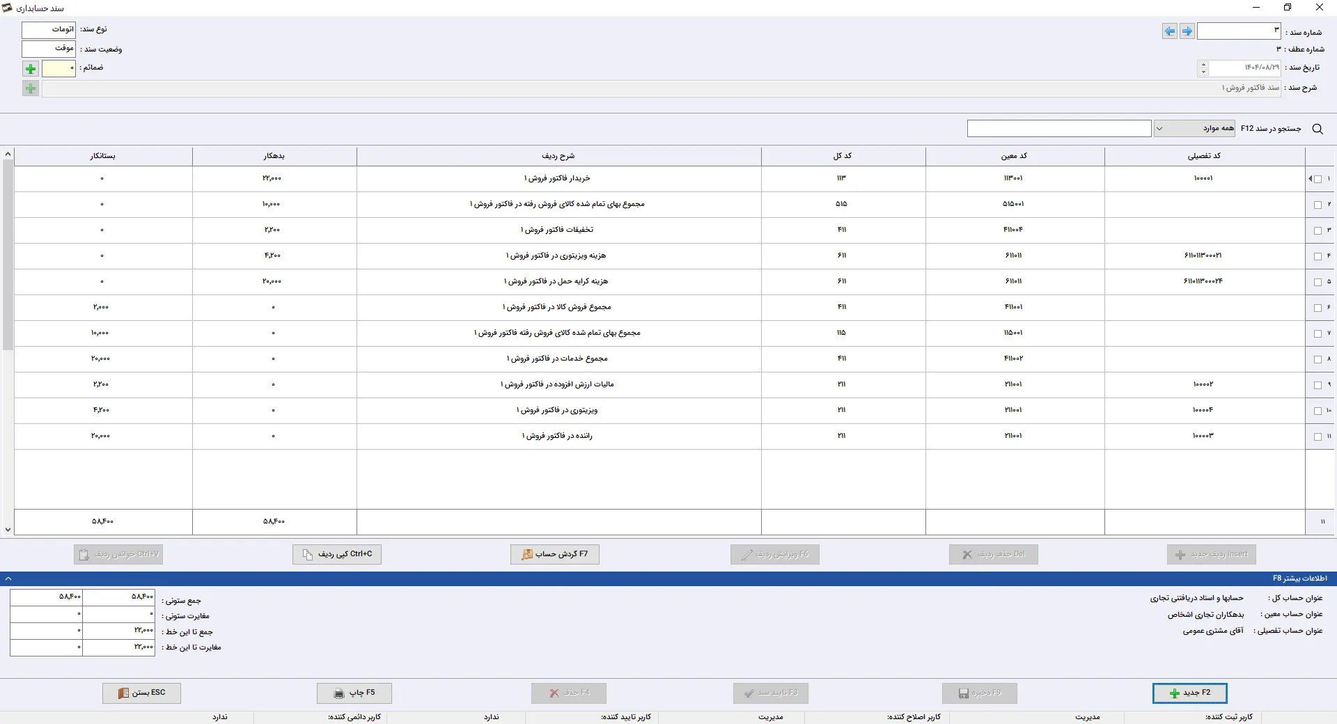Click the vertical scrollbar thumb of the table

pos(8,254)
